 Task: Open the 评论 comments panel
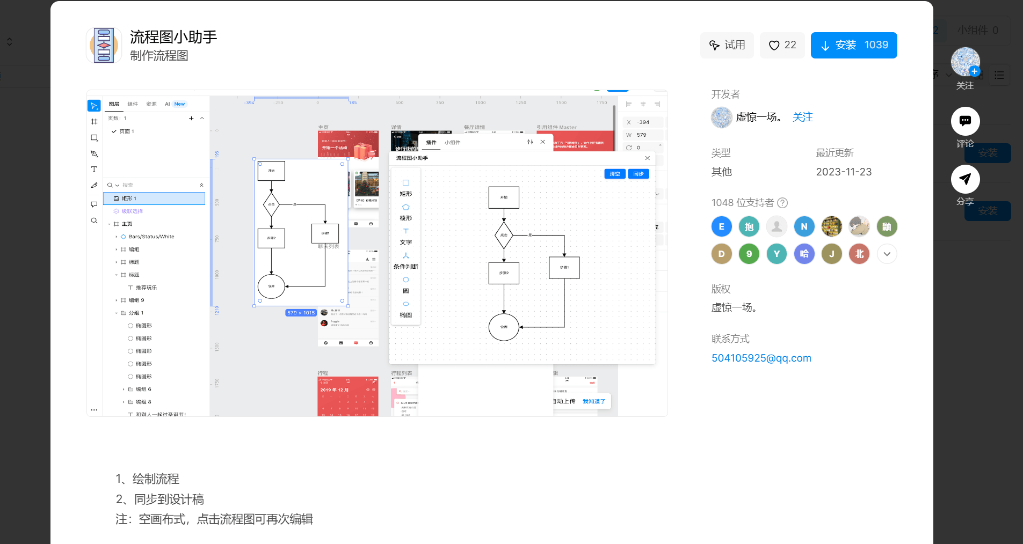click(x=964, y=121)
